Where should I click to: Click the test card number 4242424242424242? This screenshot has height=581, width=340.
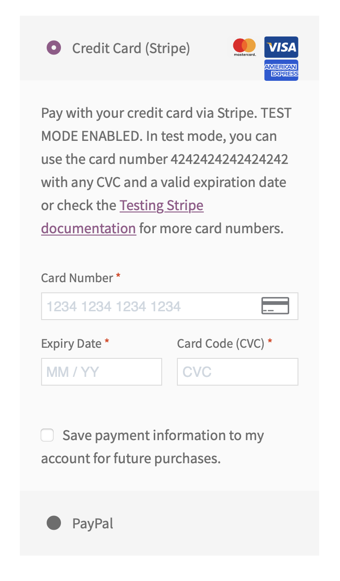[x=229, y=159]
